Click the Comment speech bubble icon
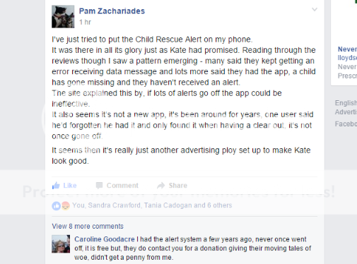357x264 pixels. (99, 186)
